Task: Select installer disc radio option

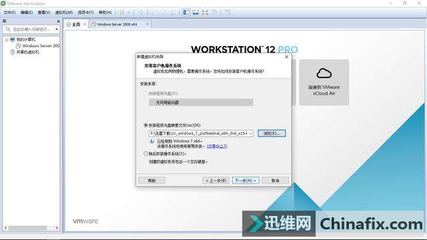Action: (x=145, y=93)
